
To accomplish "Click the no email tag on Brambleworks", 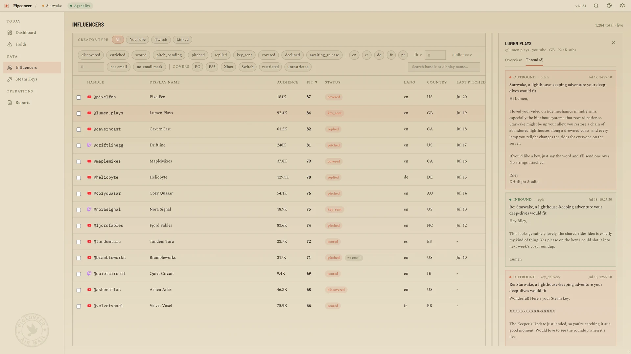I will tap(354, 258).
